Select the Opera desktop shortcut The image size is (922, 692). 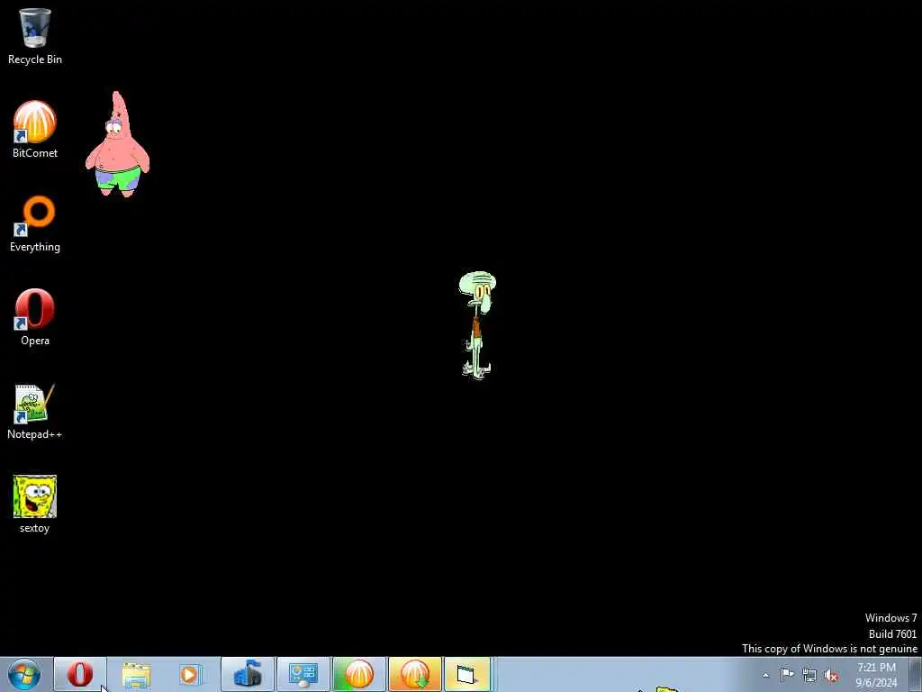pos(35,317)
